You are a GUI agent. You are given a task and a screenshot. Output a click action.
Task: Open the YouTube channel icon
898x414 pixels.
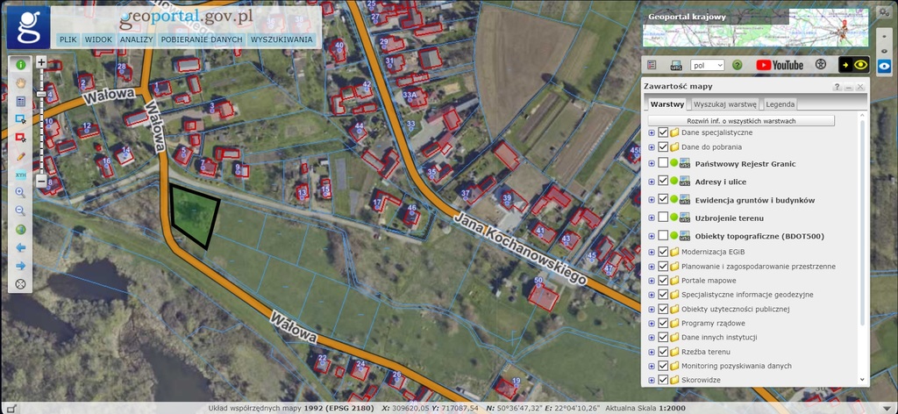(780, 65)
